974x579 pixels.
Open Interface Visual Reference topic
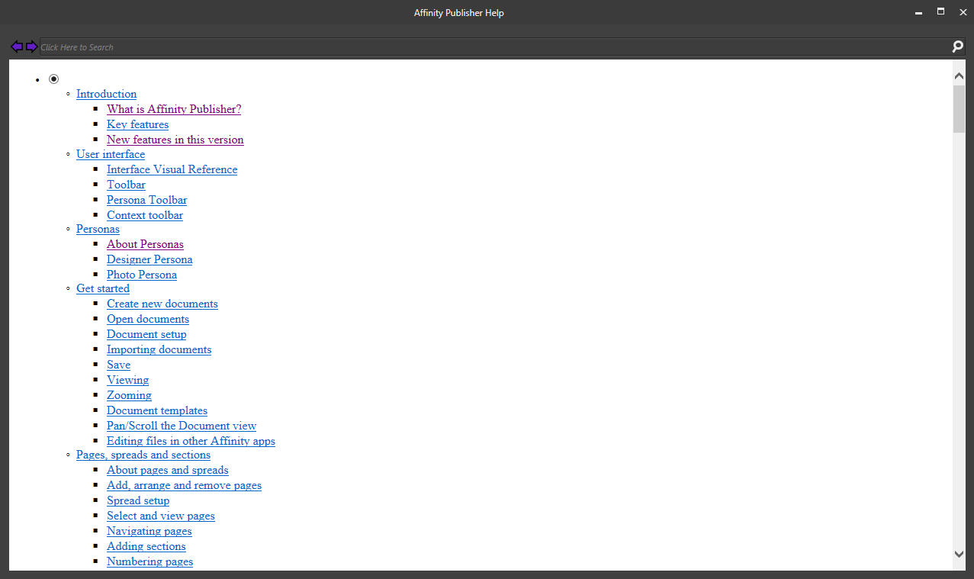[x=172, y=169]
